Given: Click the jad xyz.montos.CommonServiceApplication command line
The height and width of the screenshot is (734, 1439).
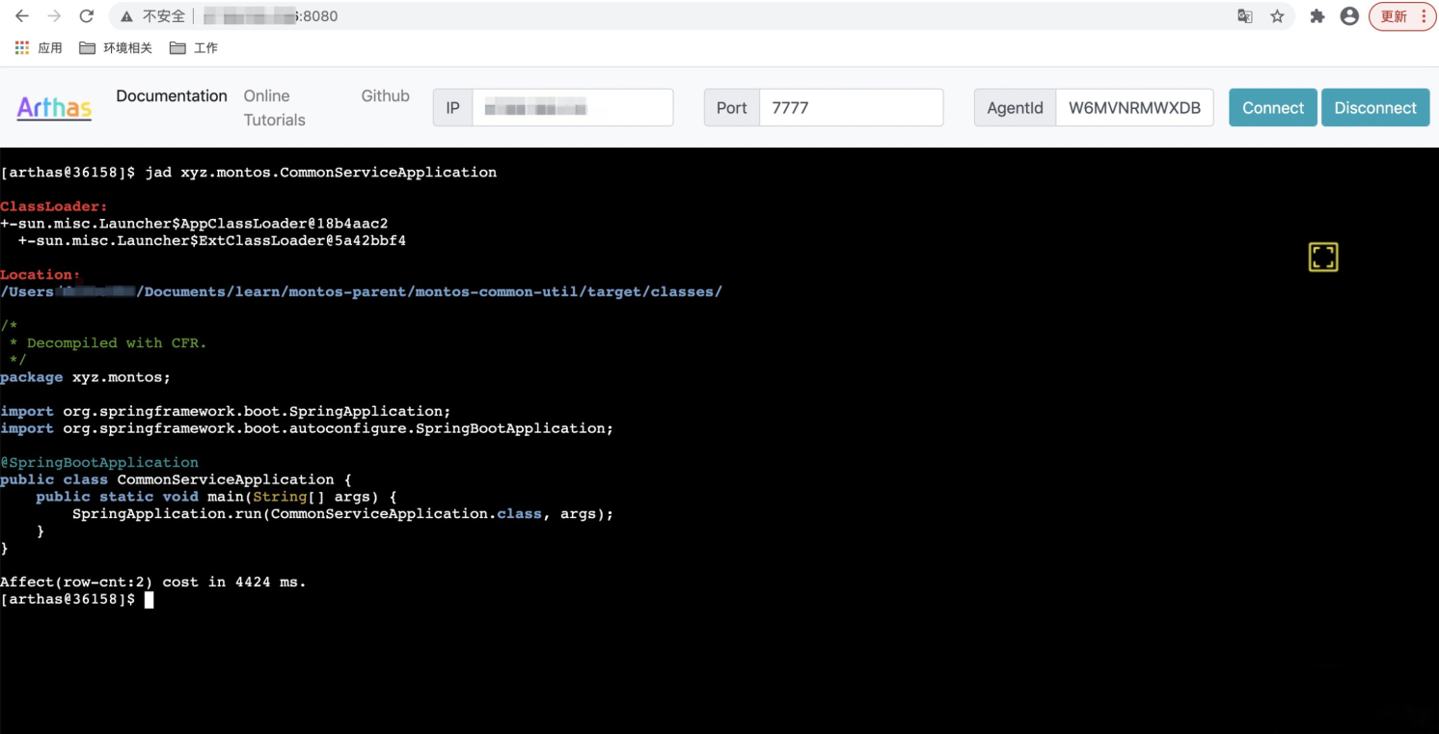Looking at the screenshot, I should point(249,173).
